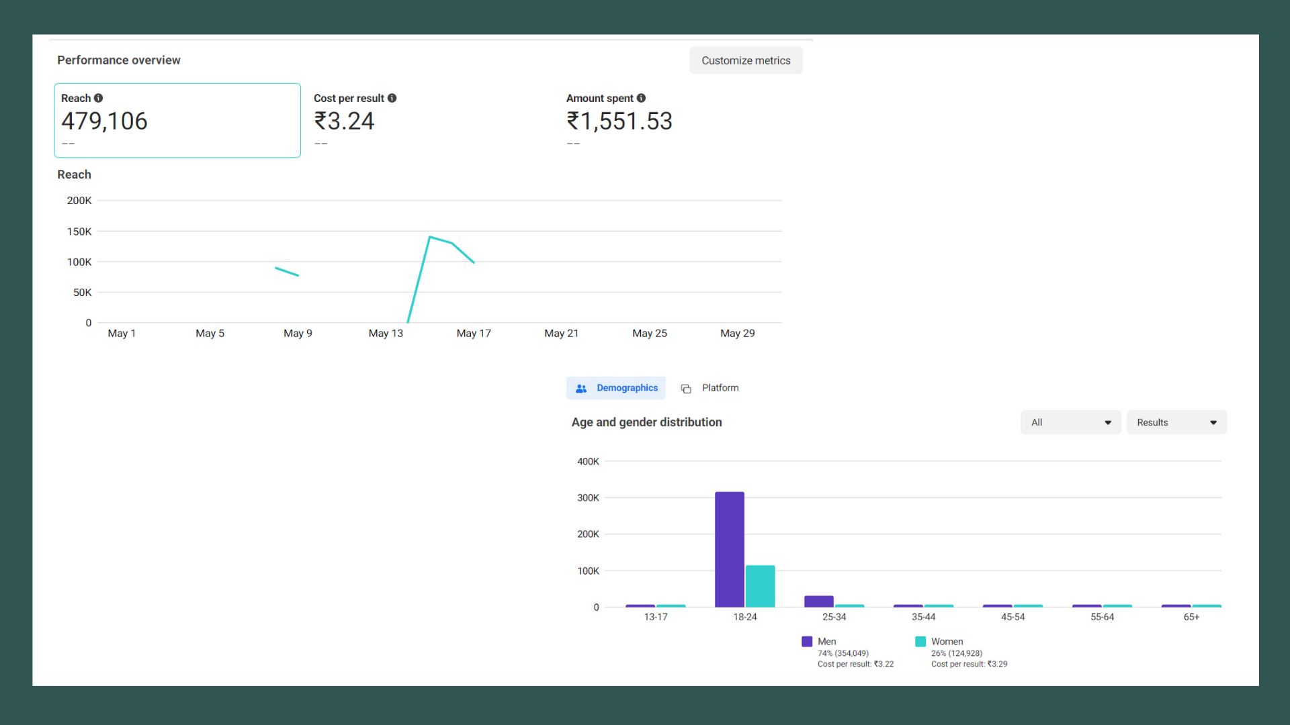Click the Cost per result info icon
This screenshot has height=725, width=1290.
point(392,98)
